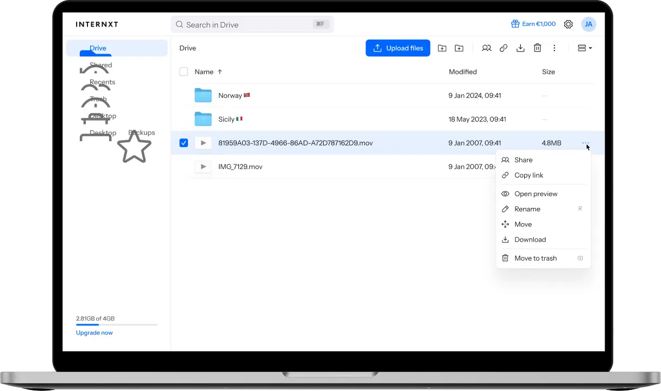Click the Upgrade now link
661x391 pixels.
(x=95, y=333)
